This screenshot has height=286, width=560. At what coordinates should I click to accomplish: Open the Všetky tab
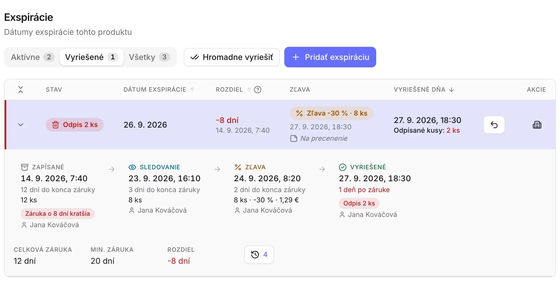coord(149,57)
